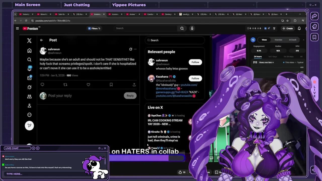Collapse the IQ stats panel chevron
This screenshot has height=181, width=322.
point(303,40)
